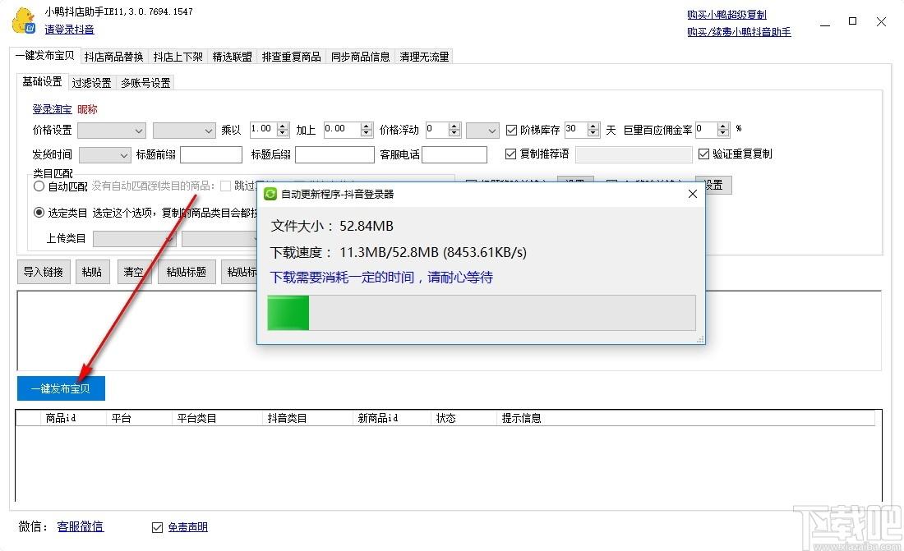The image size is (904, 551).
Task: Click the green update icon in dialog title
Action: (x=270, y=194)
